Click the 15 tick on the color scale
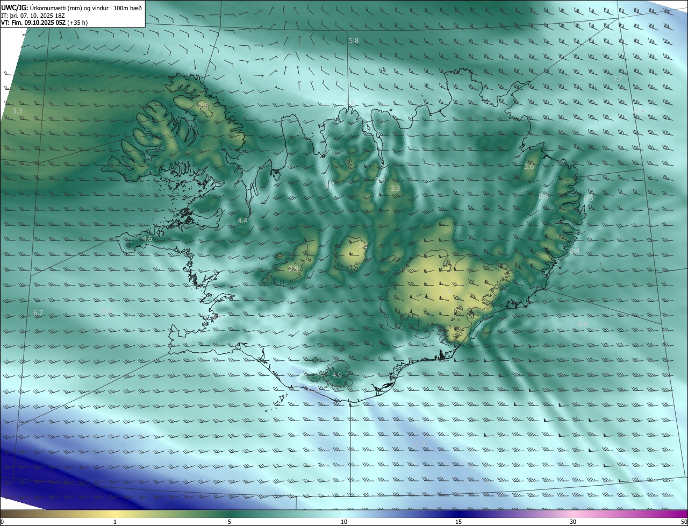The image size is (688, 526). [x=458, y=522]
